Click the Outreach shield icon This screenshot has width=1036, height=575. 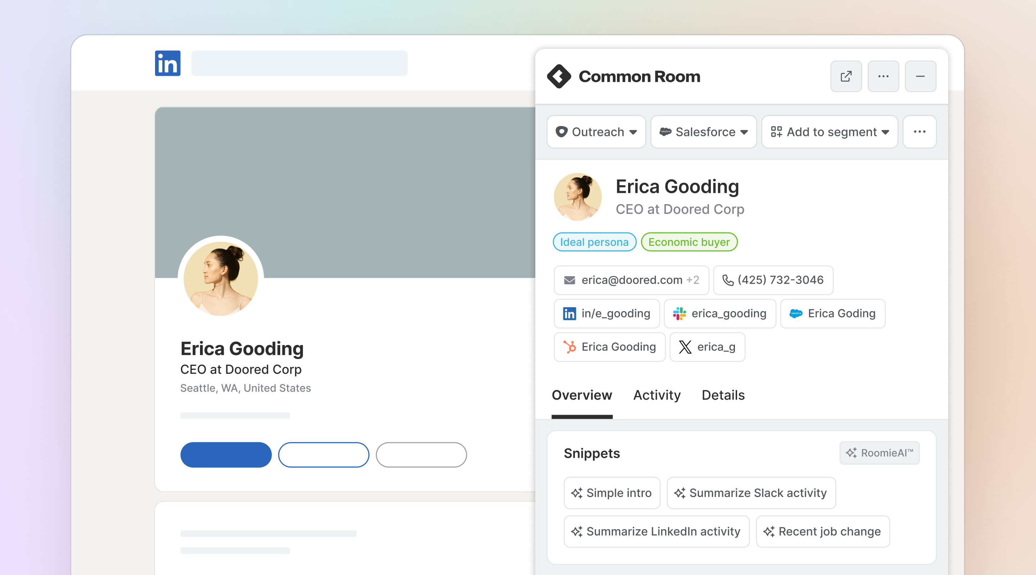click(562, 132)
